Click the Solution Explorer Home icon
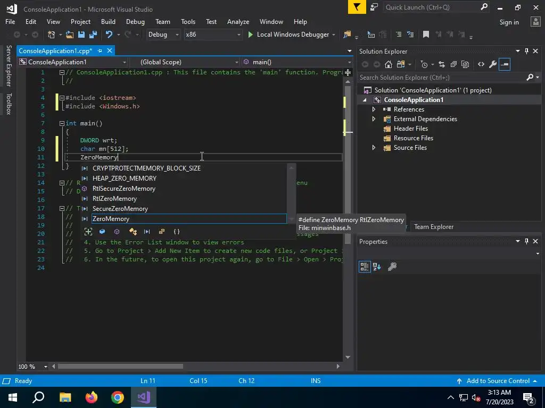 coord(389,64)
